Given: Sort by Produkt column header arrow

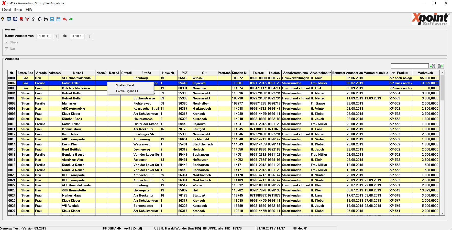Looking at the screenshot, I should [394, 73].
